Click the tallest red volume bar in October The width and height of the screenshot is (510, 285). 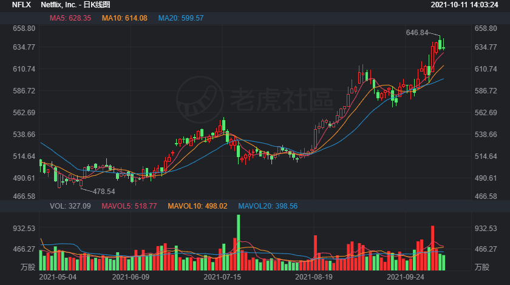click(x=432, y=248)
